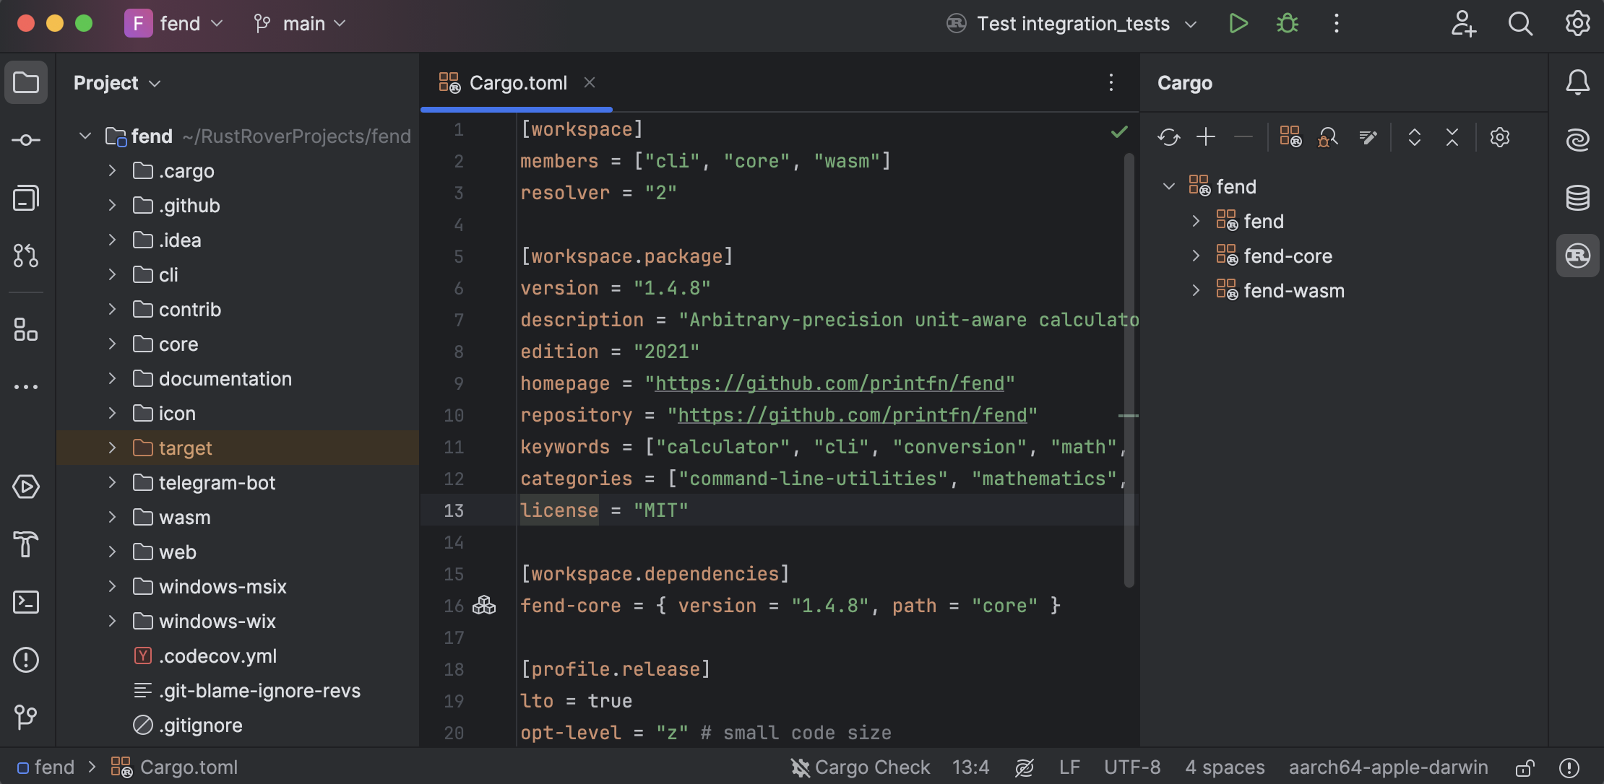Screen dimensions: 1604x784
Task: Open the Build tool window
Action: click(26, 544)
